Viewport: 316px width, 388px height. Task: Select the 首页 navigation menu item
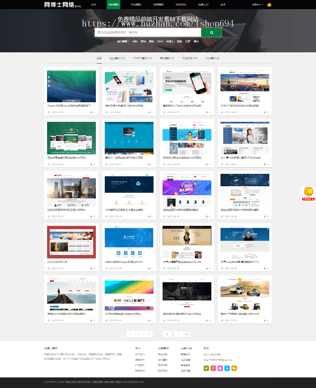93,5
